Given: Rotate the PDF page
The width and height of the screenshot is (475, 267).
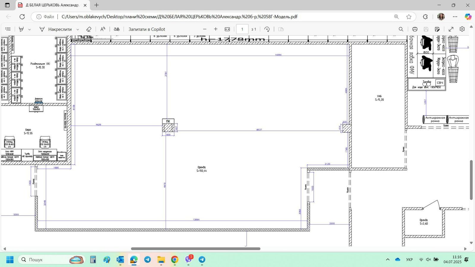Looking at the screenshot, I should pyautogui.click(x=267, y=29).
